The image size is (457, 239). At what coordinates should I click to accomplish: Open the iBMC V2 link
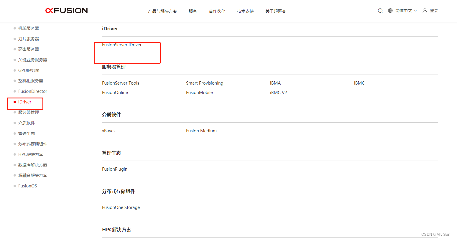click(279, 93)
